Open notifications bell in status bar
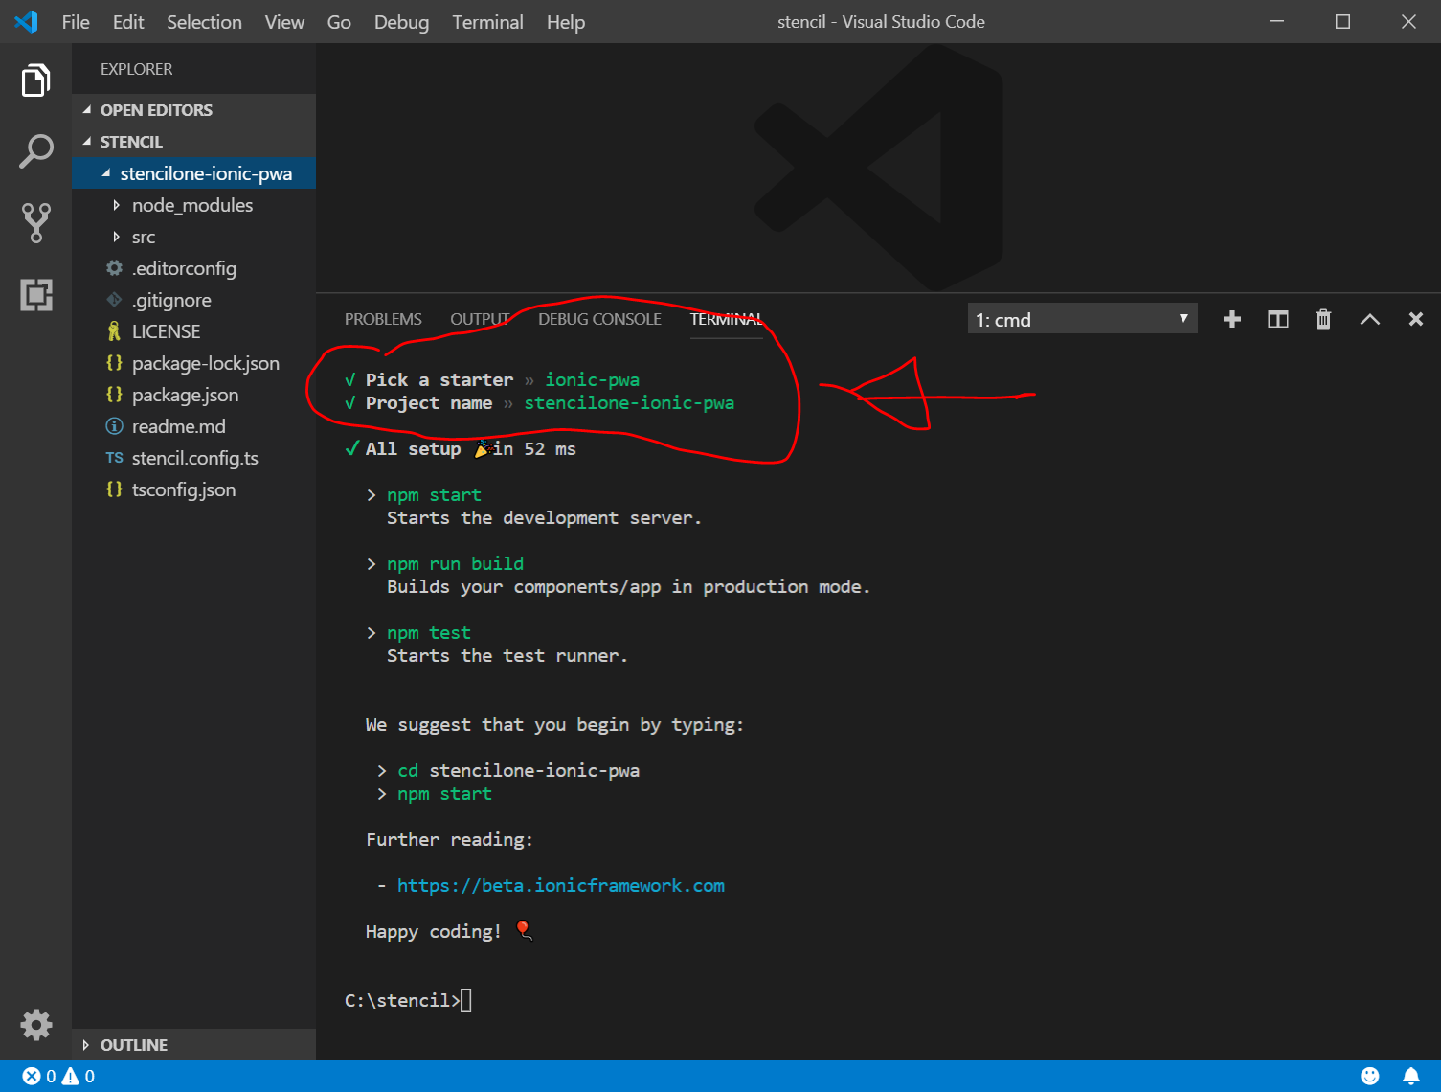 pos(1410,1076)
